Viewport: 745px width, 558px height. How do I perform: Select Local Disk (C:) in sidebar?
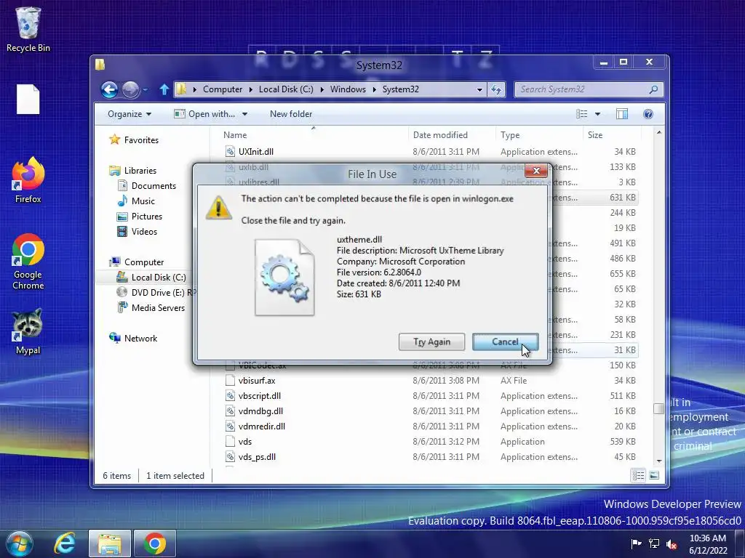[152, 277]
